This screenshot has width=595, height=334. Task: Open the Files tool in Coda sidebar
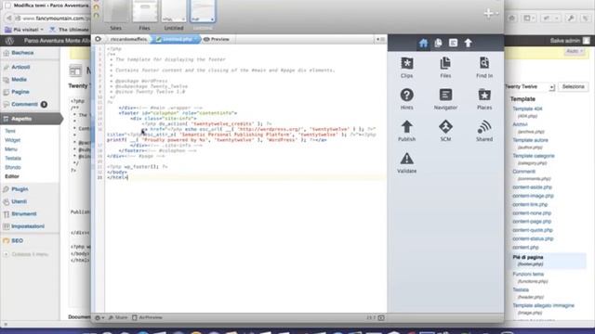pos(445,68)
